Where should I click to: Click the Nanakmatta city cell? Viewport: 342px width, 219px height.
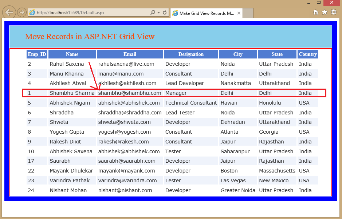click(238, 83)
